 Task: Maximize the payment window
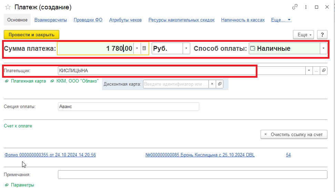(317, 7)
